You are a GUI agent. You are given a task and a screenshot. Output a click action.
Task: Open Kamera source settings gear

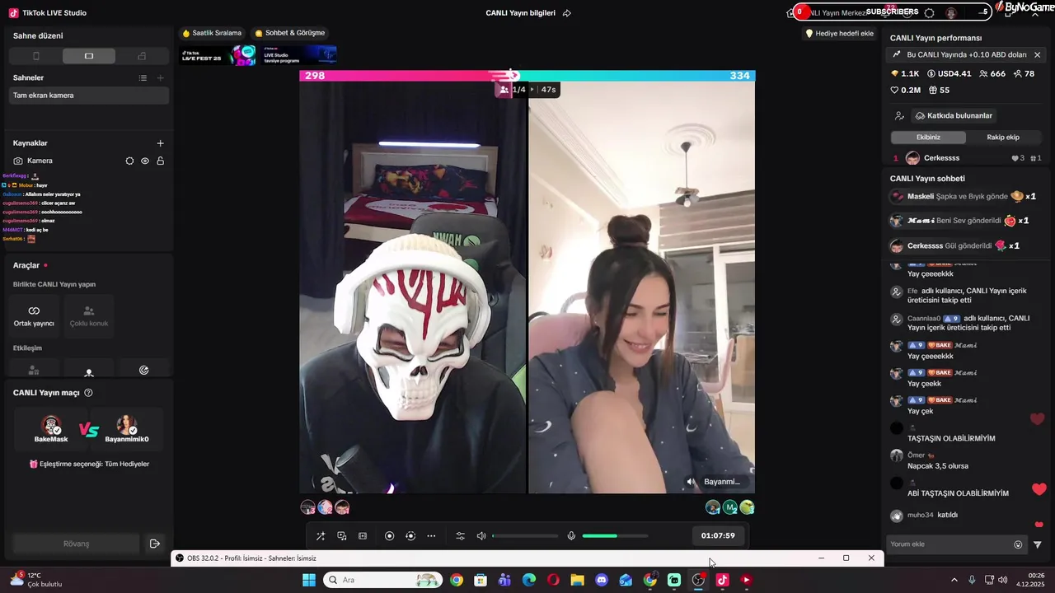[129, 161]
